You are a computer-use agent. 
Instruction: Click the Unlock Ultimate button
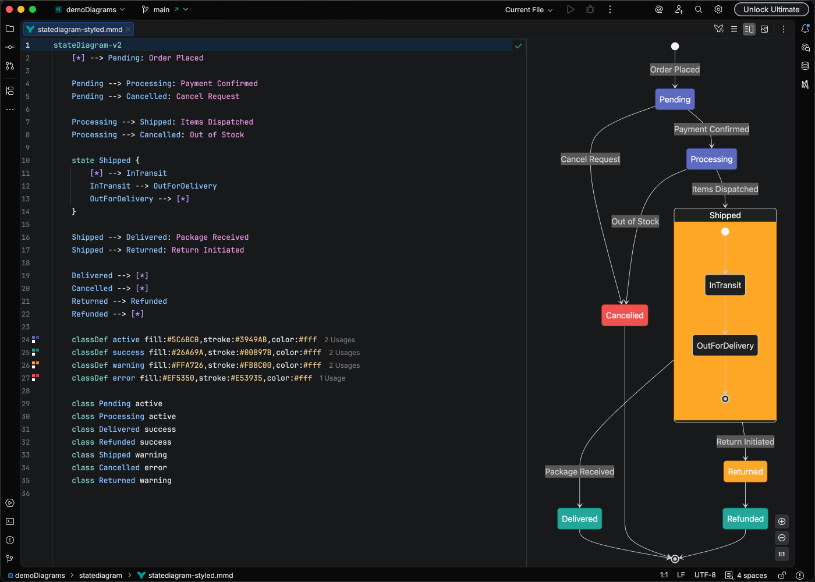pos(771,10)
